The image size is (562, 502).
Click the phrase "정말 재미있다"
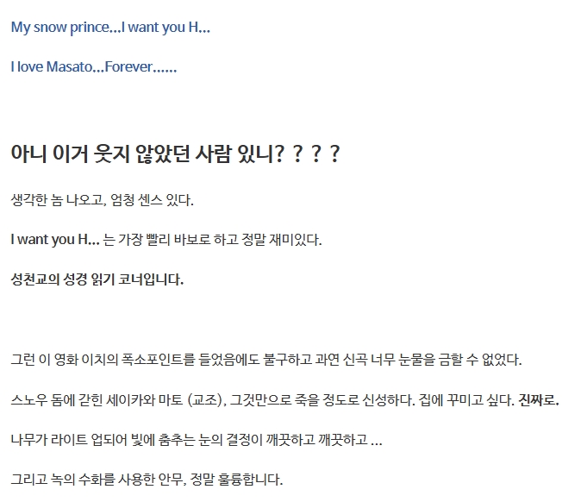[x=282, y=240]
